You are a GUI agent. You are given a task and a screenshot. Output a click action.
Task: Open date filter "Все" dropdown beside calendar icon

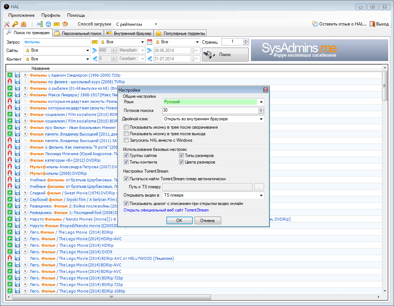click(176, 42)
